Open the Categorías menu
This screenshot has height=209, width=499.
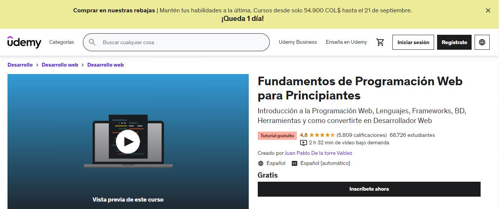(62, 42)
